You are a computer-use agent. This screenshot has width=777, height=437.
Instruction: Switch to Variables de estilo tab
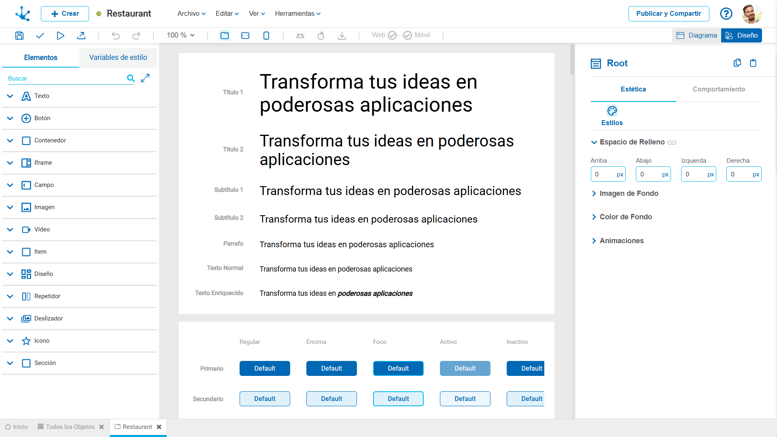click(x=118, y=57)
